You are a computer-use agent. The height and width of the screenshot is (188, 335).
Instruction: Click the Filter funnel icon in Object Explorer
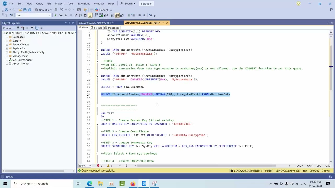tap(32, 28)
